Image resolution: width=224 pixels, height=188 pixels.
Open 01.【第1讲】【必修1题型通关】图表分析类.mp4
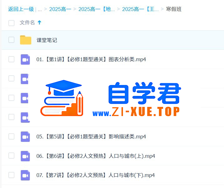[91, 59]
